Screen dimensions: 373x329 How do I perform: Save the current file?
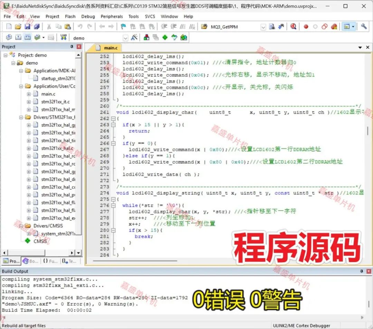point(27,26)
